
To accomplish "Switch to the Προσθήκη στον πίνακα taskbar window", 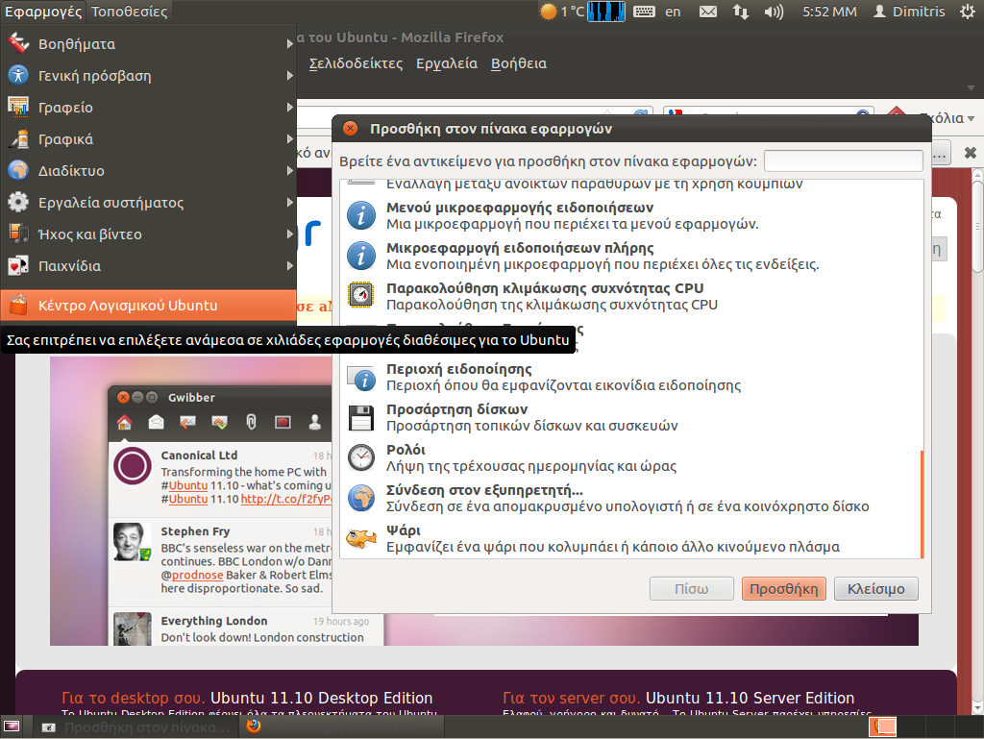I will [x=135, y=727].
